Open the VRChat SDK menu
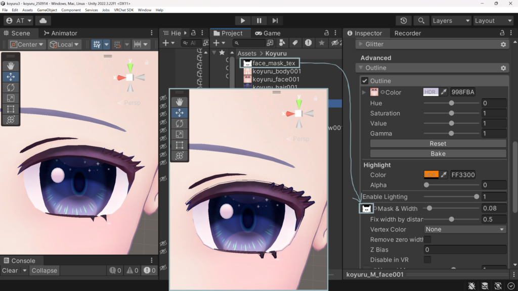518x291 pixels. tap(123, 10)
